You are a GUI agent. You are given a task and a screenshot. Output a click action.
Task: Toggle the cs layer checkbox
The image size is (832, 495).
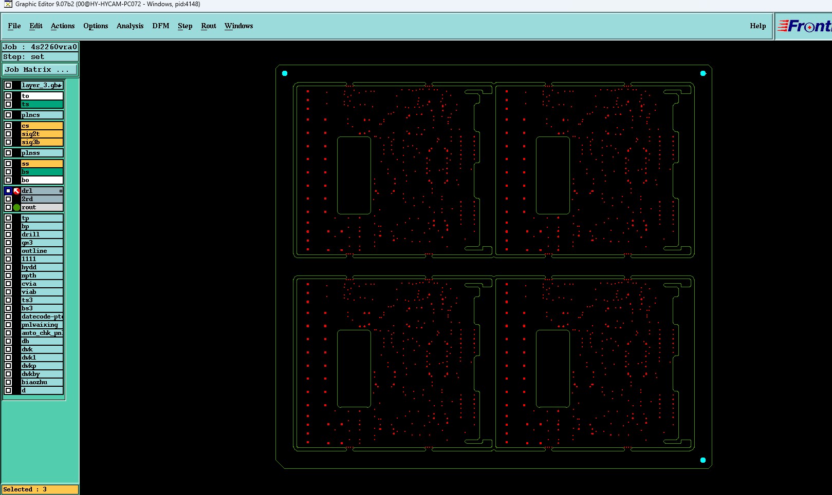pyautogui.click(x=8, y=126)
